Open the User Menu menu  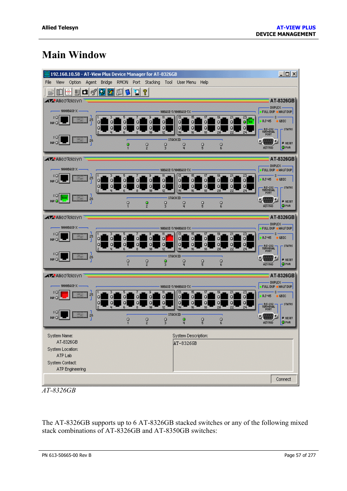[x=186, y=82]
